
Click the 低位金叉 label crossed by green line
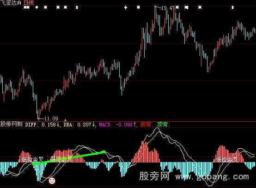point(61,159)
